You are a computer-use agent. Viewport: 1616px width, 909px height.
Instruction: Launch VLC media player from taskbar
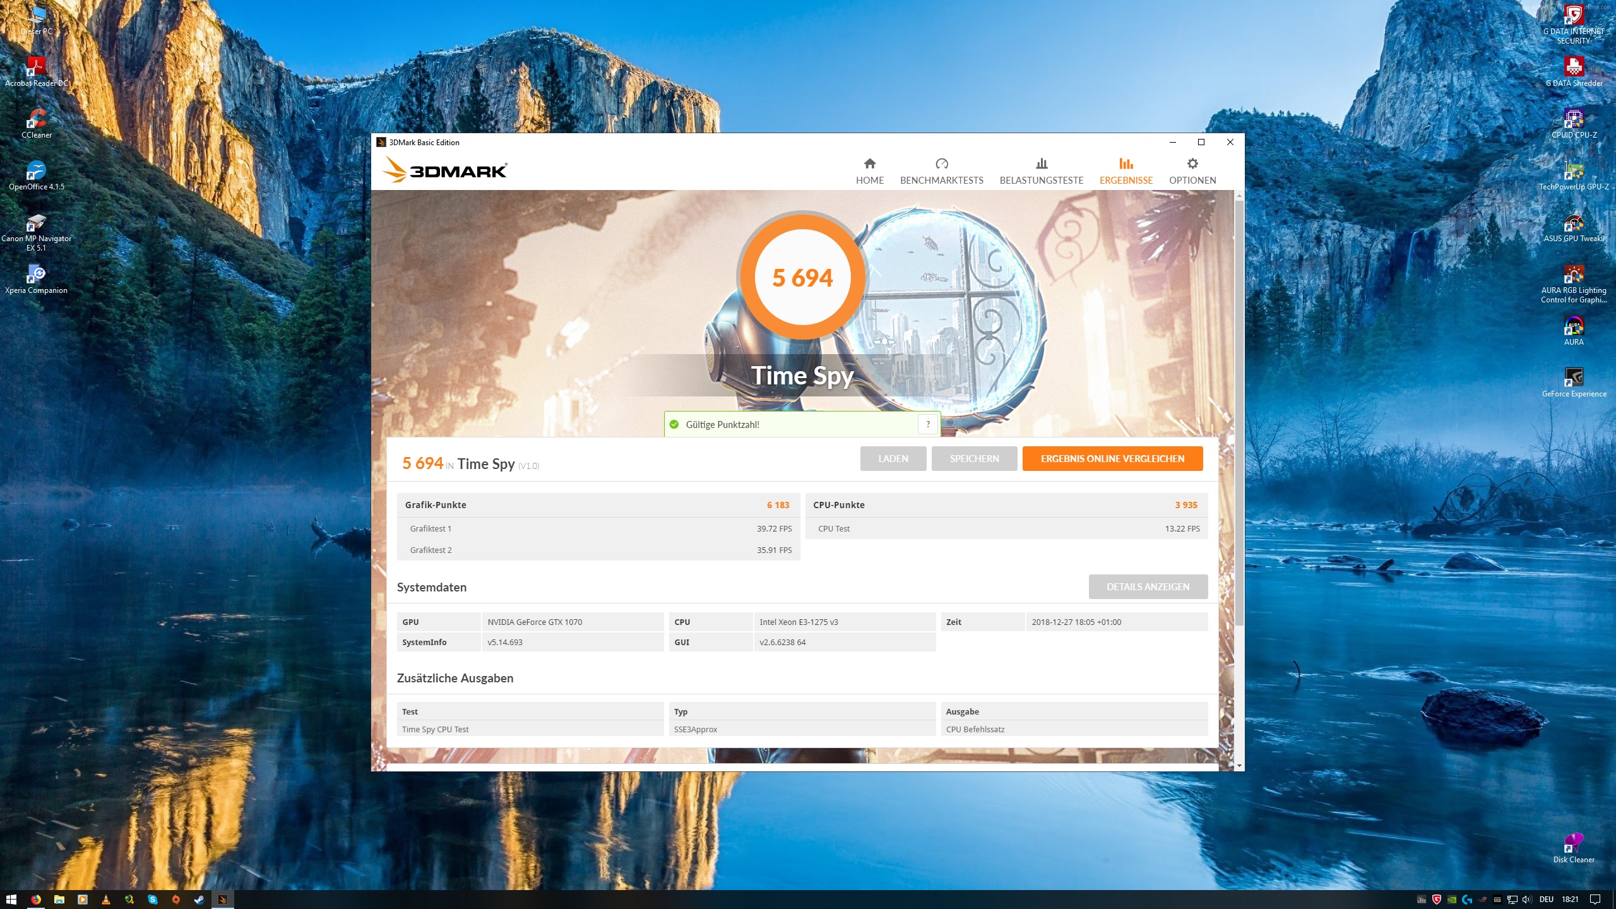pos(106,900)
